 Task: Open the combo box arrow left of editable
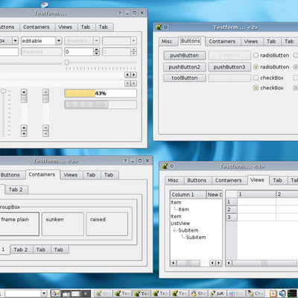pos(16,41)
